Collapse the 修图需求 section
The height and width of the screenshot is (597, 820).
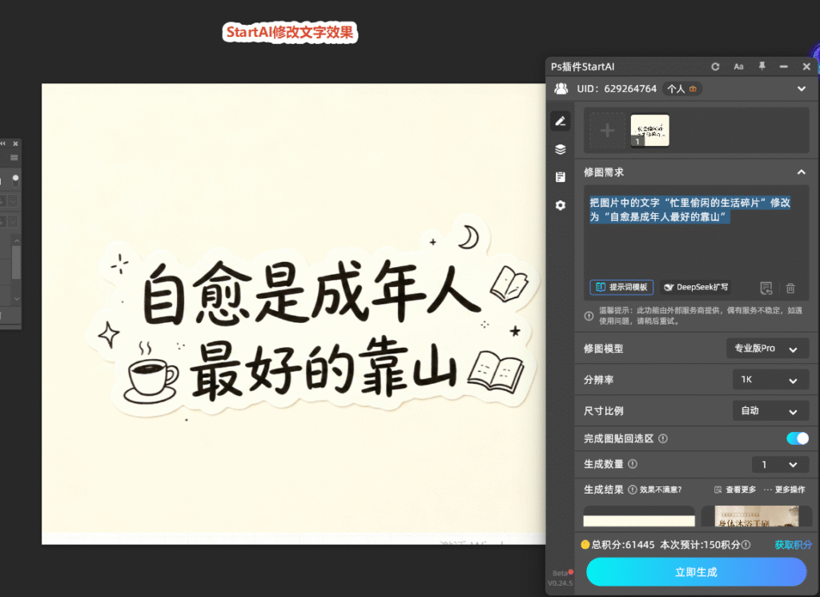coord(801,172)
